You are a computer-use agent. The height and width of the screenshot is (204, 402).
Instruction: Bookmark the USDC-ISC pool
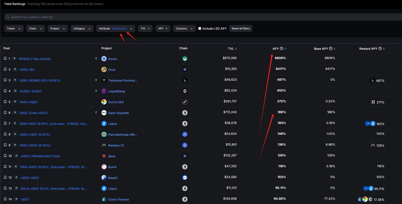5,70
